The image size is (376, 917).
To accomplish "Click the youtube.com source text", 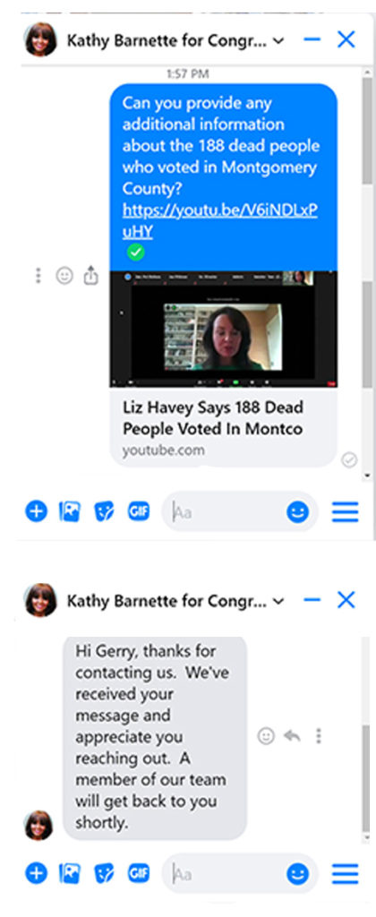I will coord(163,450).
